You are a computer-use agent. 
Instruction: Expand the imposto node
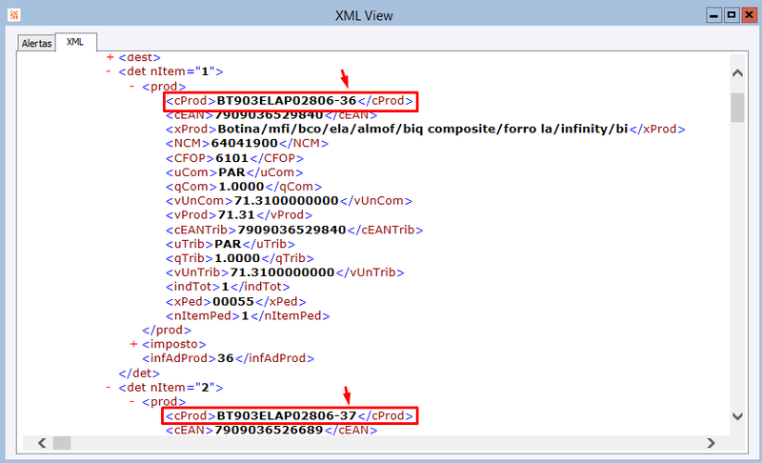click(133, 344)
